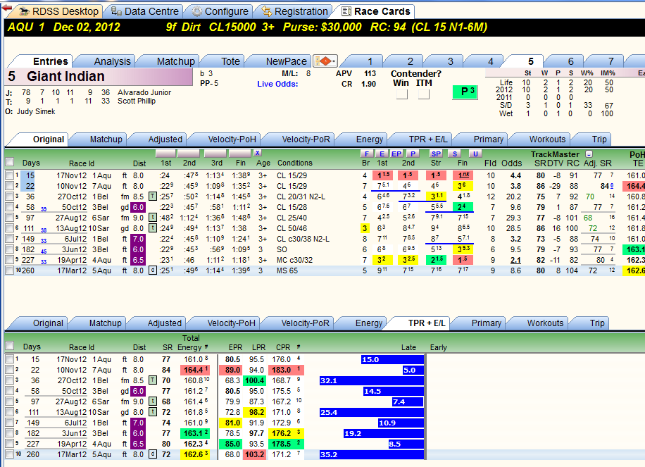The image size is (645, 467).
Task: Tick the ITM contender checkbox
Action: pyautogui.click(x=424, y=94)
